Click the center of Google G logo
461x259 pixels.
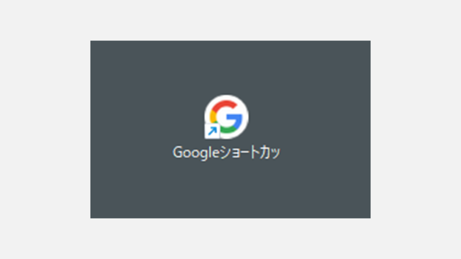click(x=226, y=117)
